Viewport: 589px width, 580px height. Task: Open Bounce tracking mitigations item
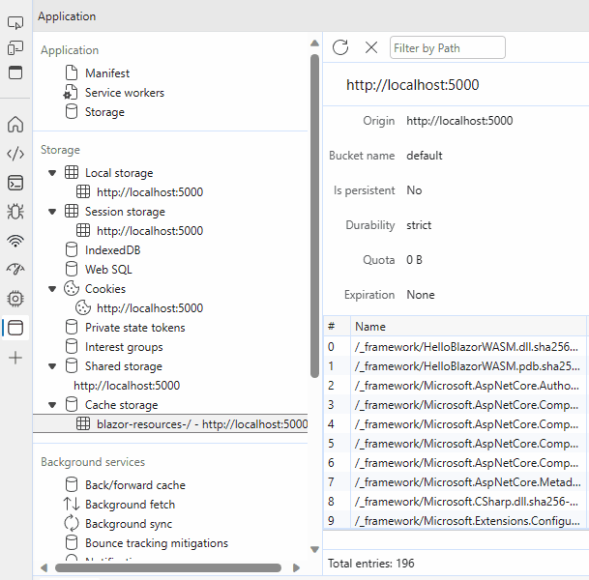[x=157, y=543]
